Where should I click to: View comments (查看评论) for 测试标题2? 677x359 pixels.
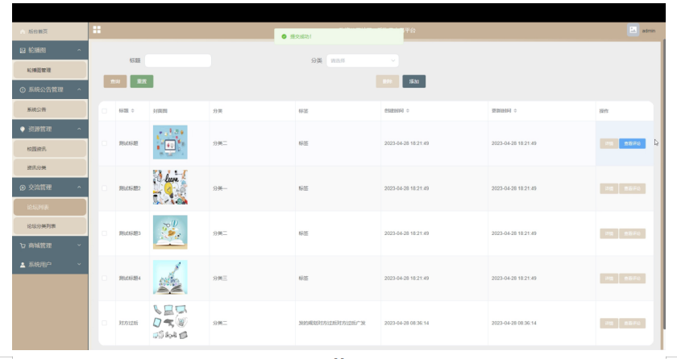[x=633, y=188]
